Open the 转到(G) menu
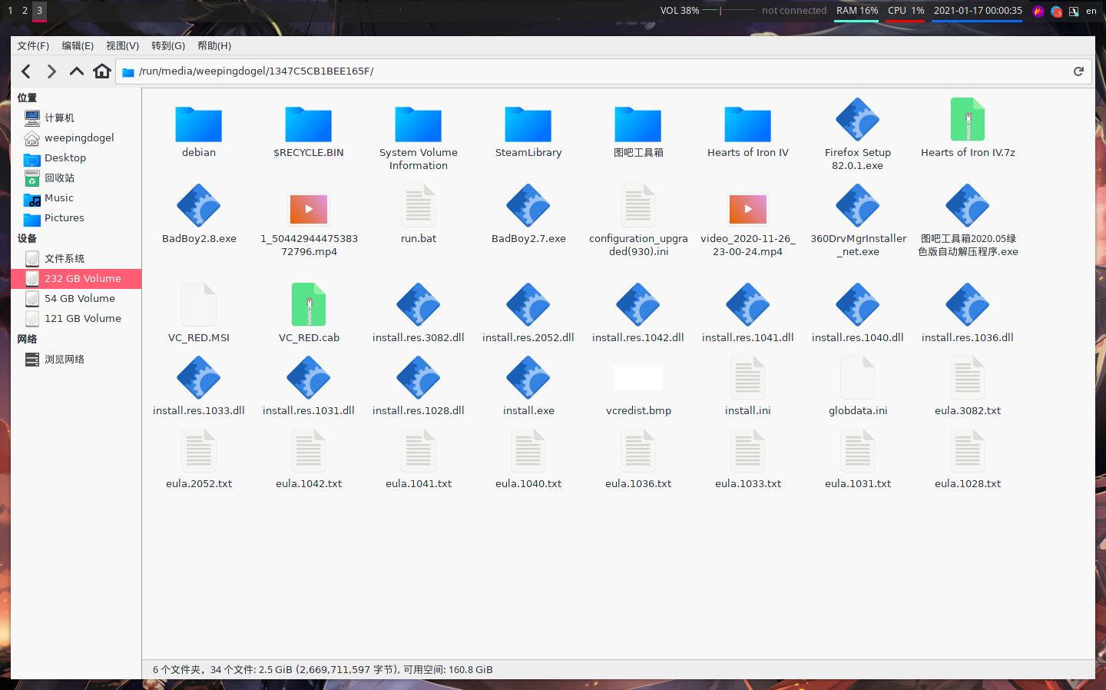This screenshot has width=1106, height=690. [x=167, y=46]
